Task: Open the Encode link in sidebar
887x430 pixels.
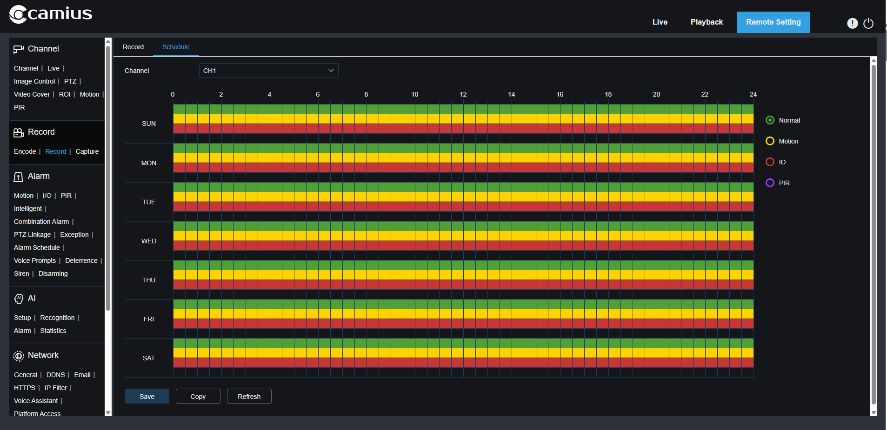Action: pos(25,151)
